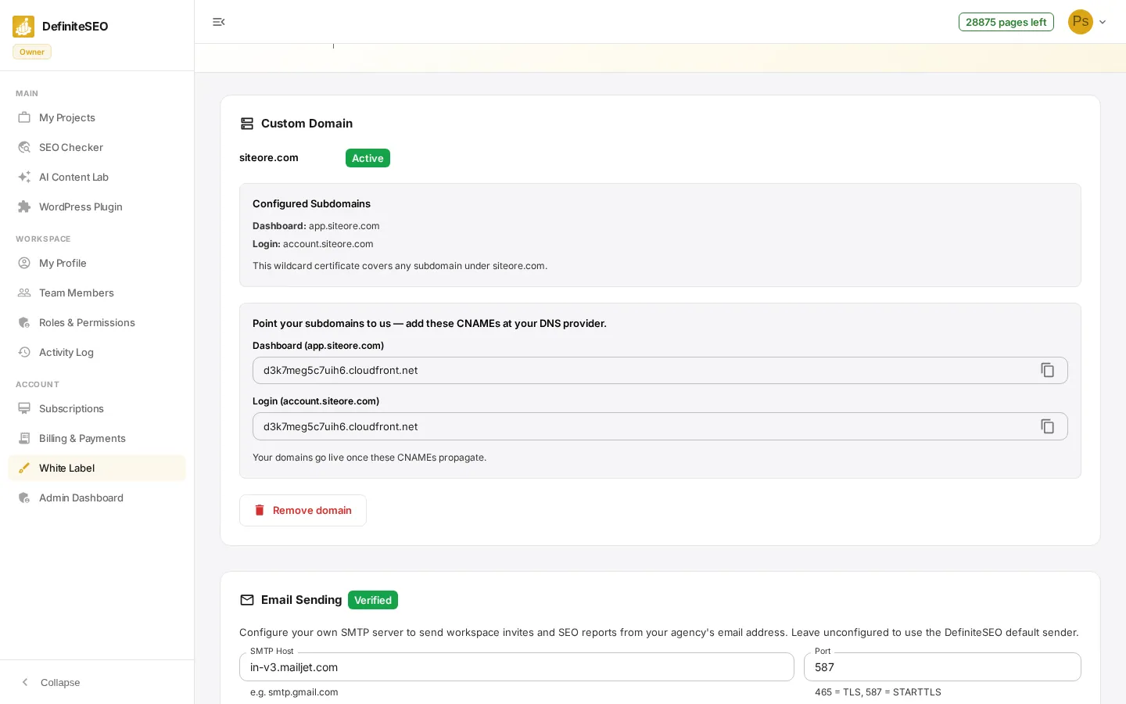Viewport: 1126px width, 704px height.
Task: Collapse the sidebar
Action: pos(50,682)
